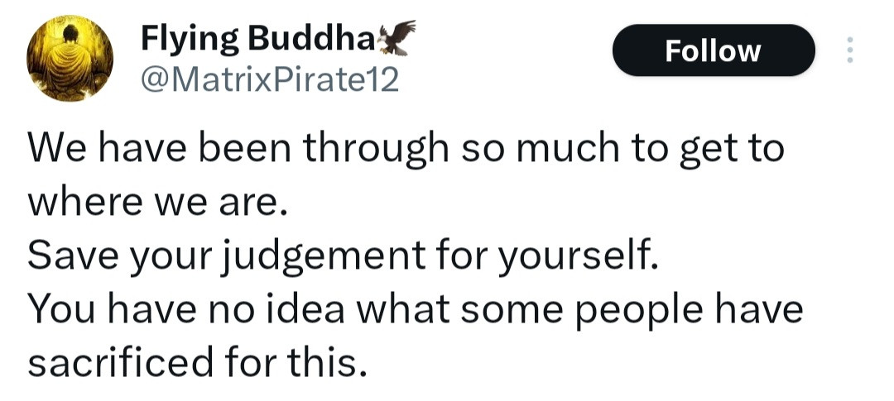This screenshot has width=894, height=401.
Task: Click the line "Save your judgement for yourself."
Action: [x=343, y=257]
